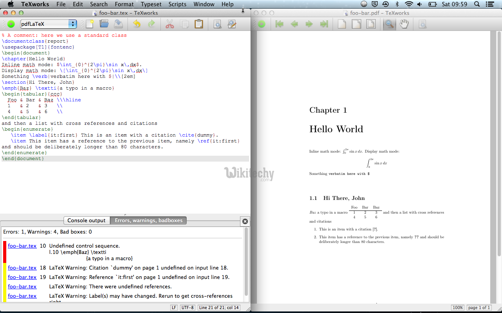Open the 100% zoom level selector
The height and width of the screenshot is (313, 502).
[x=458, y=308]
